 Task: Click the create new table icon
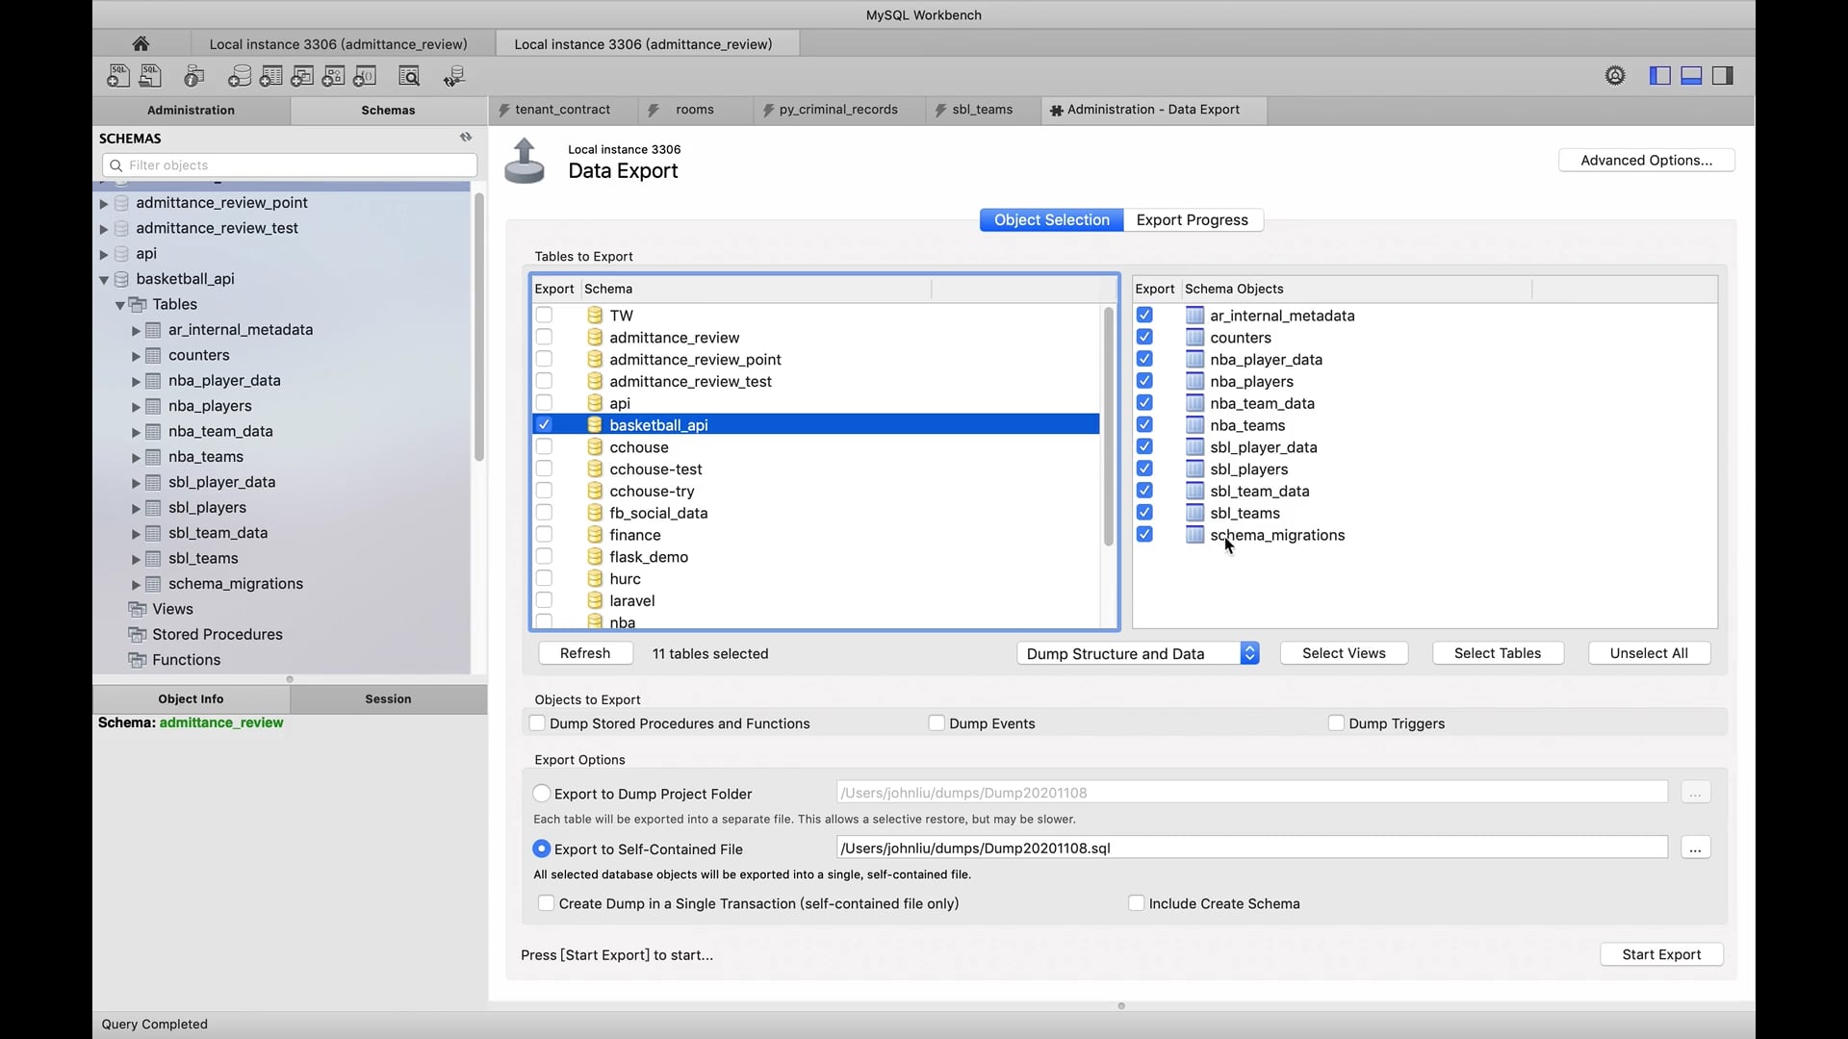(271, 76)
